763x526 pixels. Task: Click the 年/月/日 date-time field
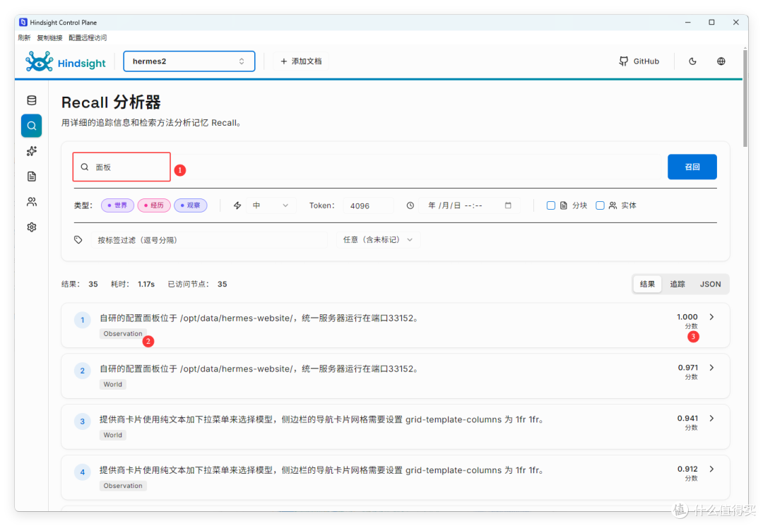pos(470,205)
